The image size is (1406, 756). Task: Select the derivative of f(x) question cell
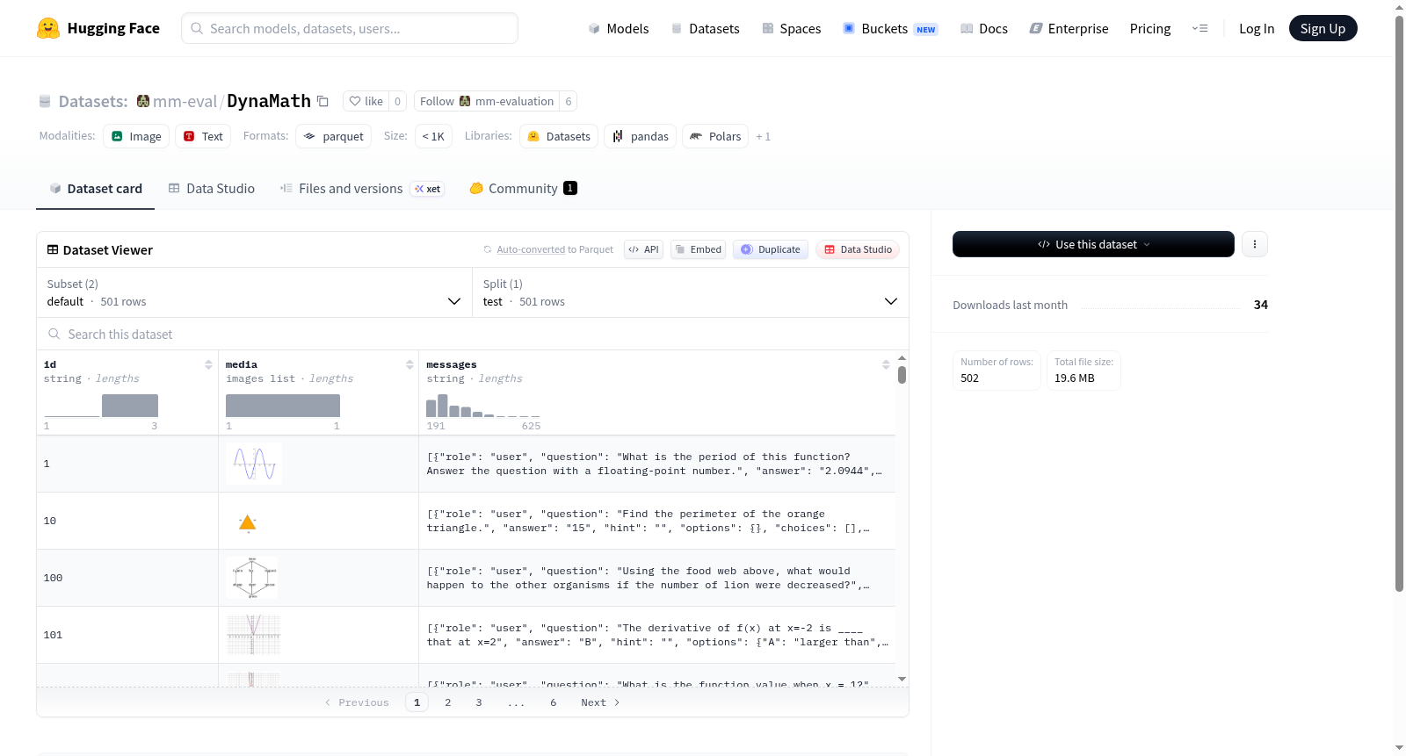click(657, 635)
